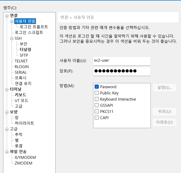Open the 키보드 settings under 터미널
The image size is (181, 173).
click(x=20, y=95)
